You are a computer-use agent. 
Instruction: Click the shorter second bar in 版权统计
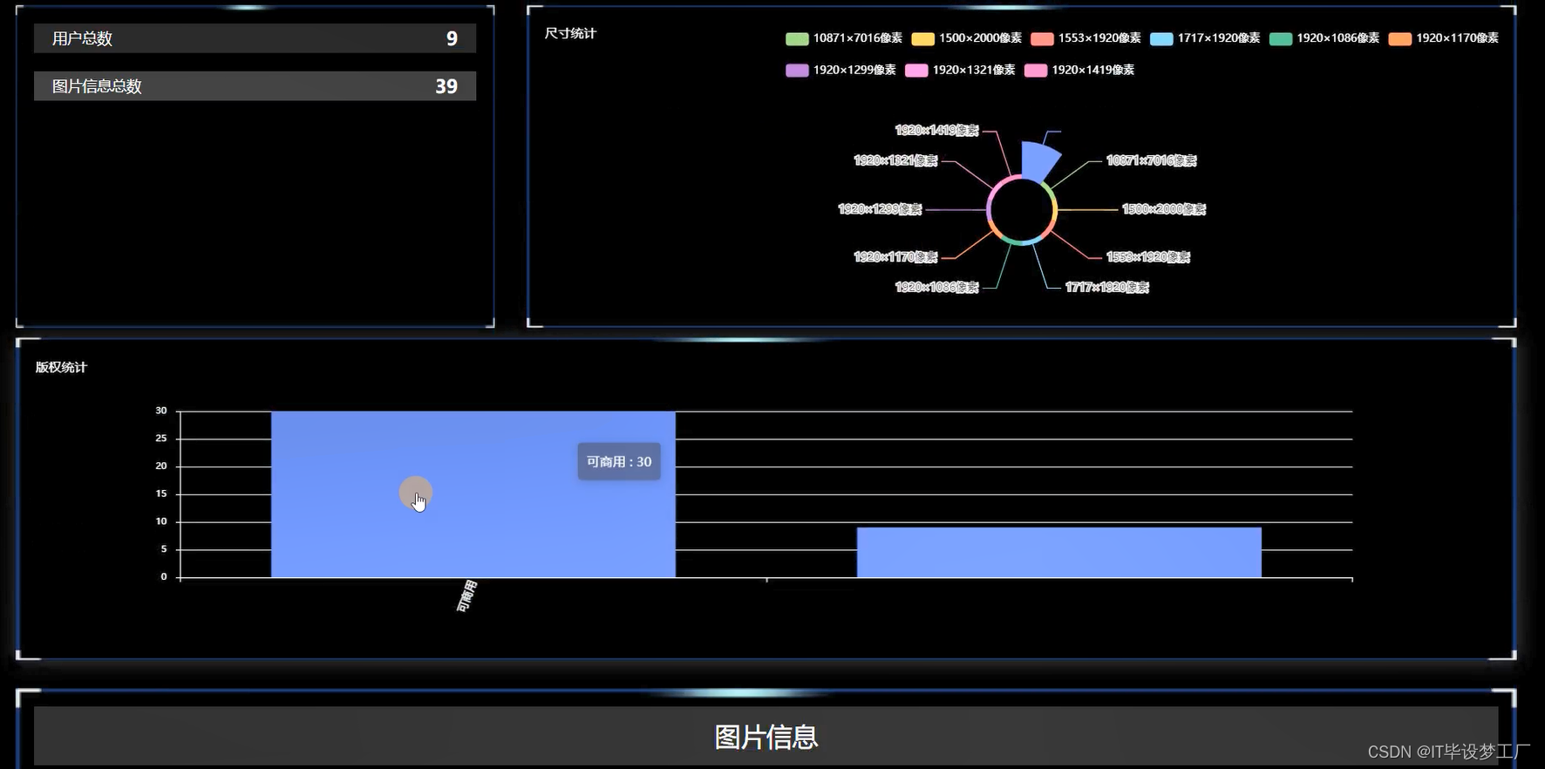(x=1059, y=553)
